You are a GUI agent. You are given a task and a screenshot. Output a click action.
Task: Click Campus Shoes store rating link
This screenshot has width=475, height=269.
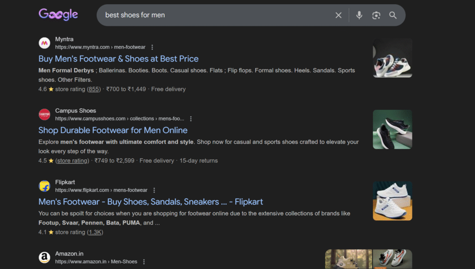72,161
